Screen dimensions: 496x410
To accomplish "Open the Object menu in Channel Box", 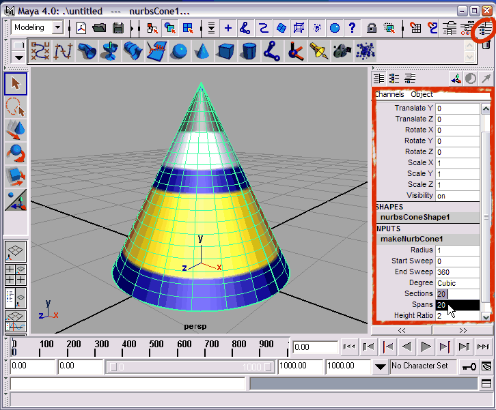I will pyautogui.click(x=422, y=94).
